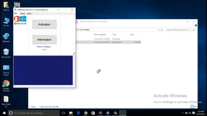The width and height of the screenshot is (207, 116).
Task: Open Microsoft Edge from the taskbar
Action: click(x=78, y=113)
